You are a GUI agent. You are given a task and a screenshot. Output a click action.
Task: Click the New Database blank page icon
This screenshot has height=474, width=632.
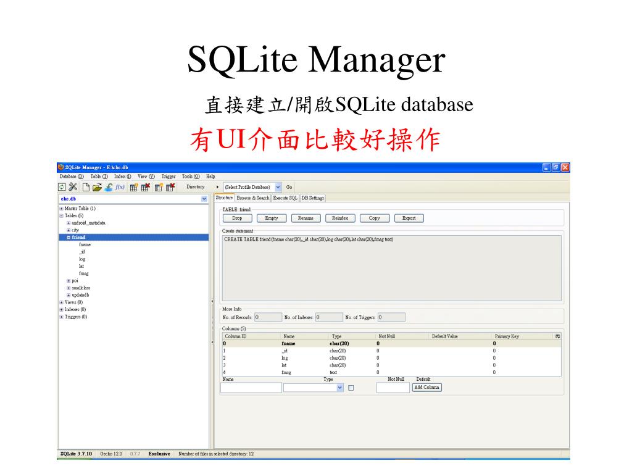pyautogui.click(x=86, y=187)
